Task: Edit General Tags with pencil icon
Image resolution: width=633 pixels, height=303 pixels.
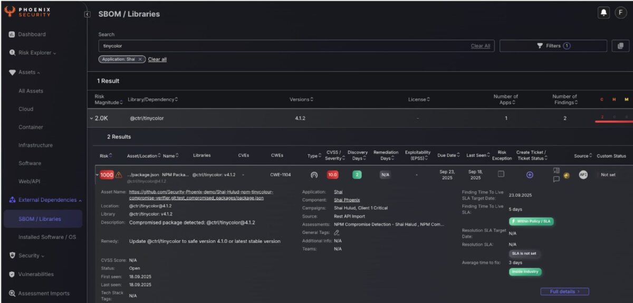Action: [x=337, y=232]
